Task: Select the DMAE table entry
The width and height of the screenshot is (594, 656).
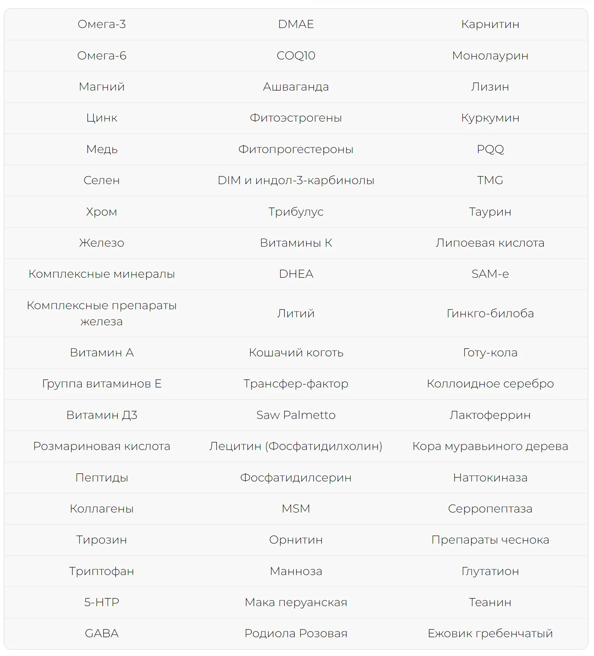Action: pyautogui.click(x=296, y=24)
